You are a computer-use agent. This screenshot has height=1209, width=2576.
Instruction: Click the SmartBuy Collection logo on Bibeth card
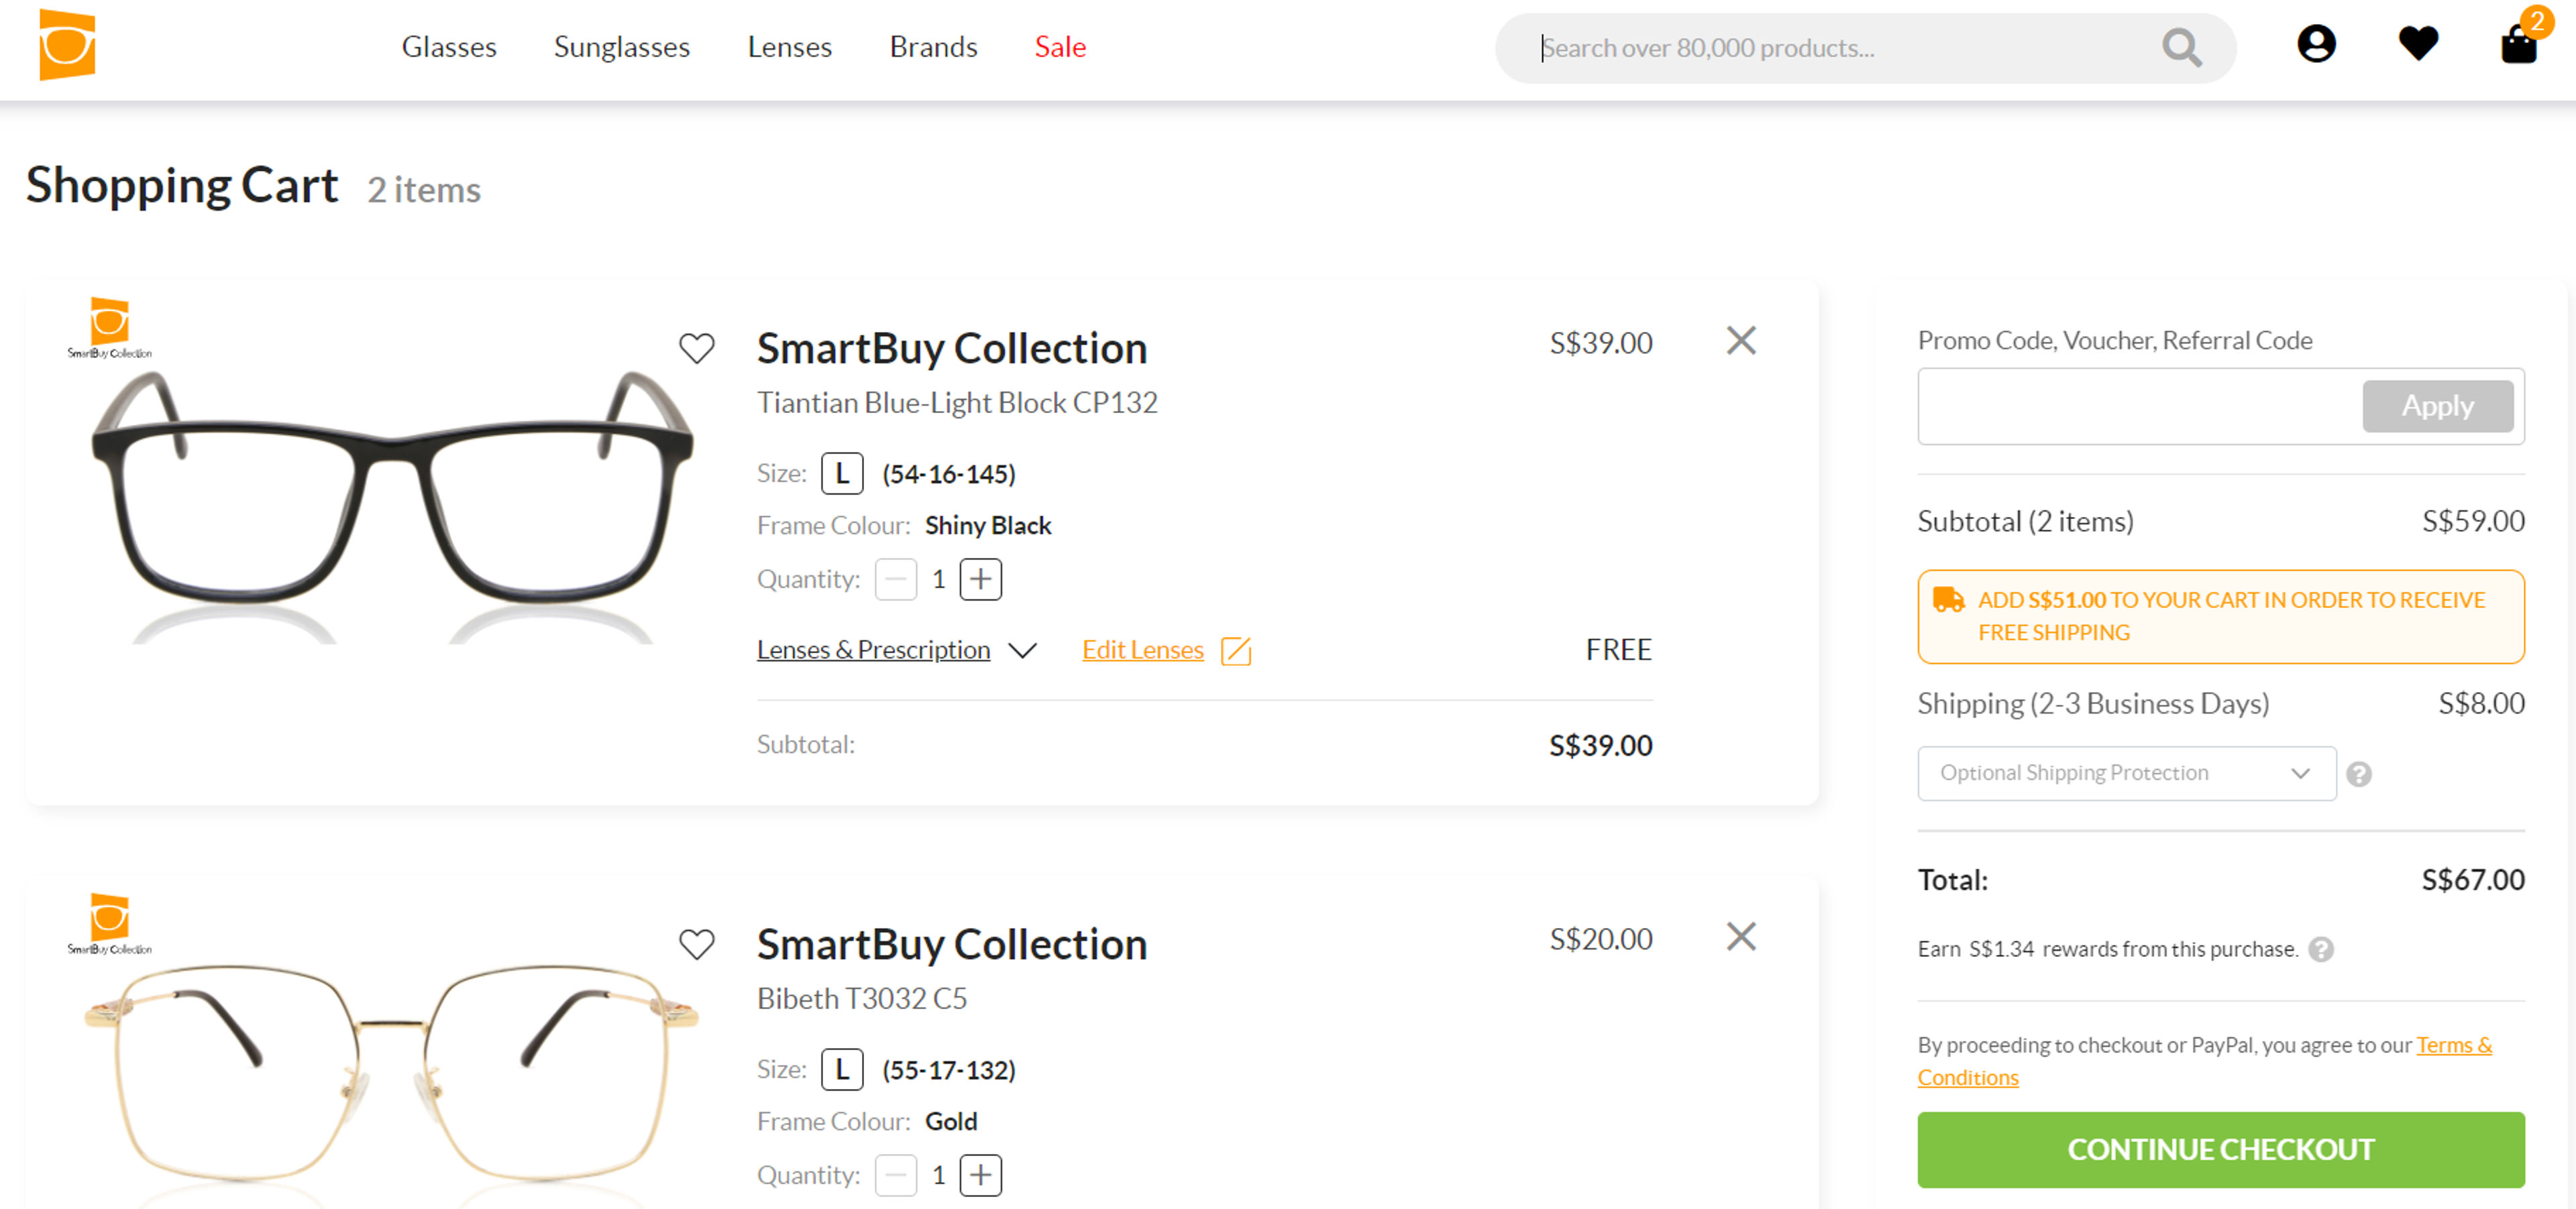point(109,923)
